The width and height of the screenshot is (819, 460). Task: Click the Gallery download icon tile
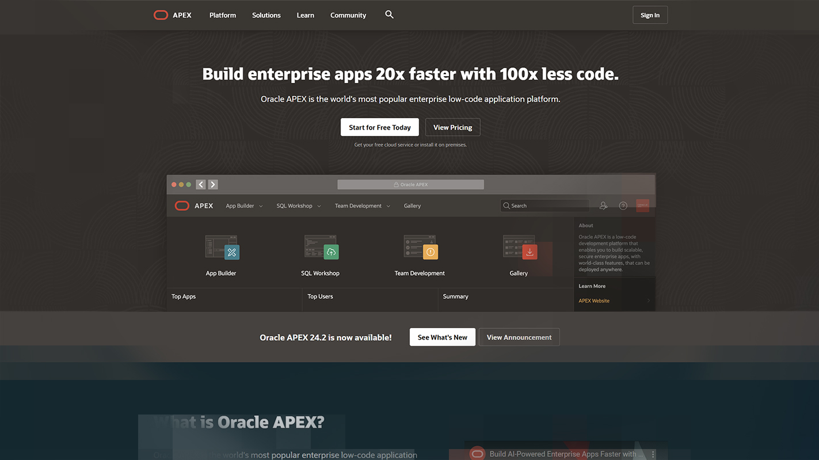(x=519, y=248)
